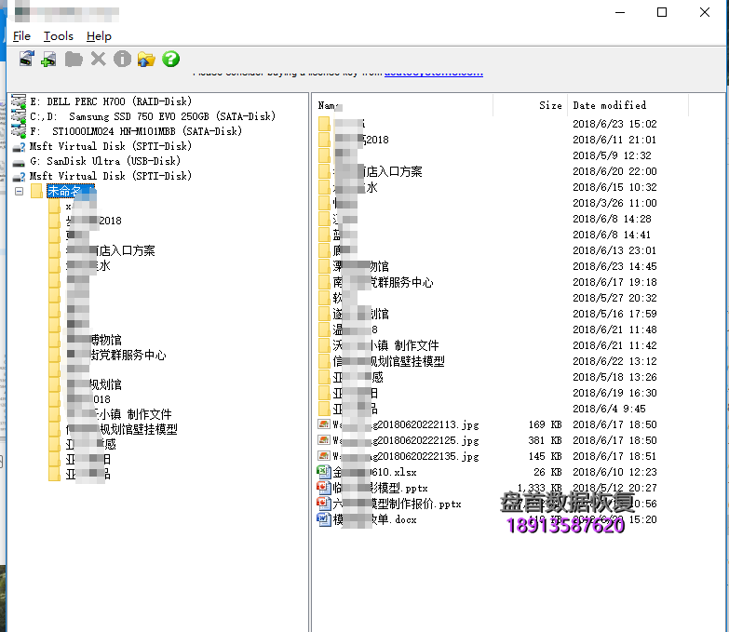Open the File menu
Viewport: 729px width, 632px height.
21,35
